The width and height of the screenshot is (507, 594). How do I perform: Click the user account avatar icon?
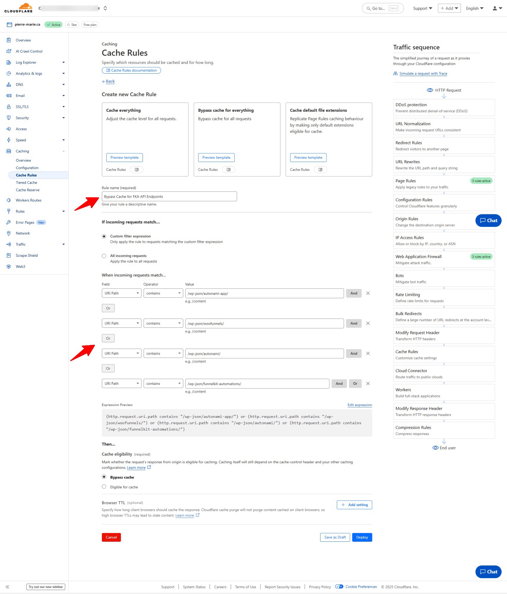pos(494,8)
